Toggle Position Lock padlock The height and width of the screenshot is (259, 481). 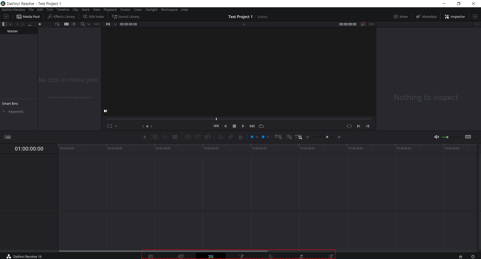[x=241, y=137]
